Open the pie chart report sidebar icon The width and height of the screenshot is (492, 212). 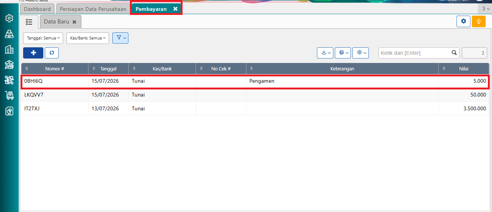click(x=9, y=111)
